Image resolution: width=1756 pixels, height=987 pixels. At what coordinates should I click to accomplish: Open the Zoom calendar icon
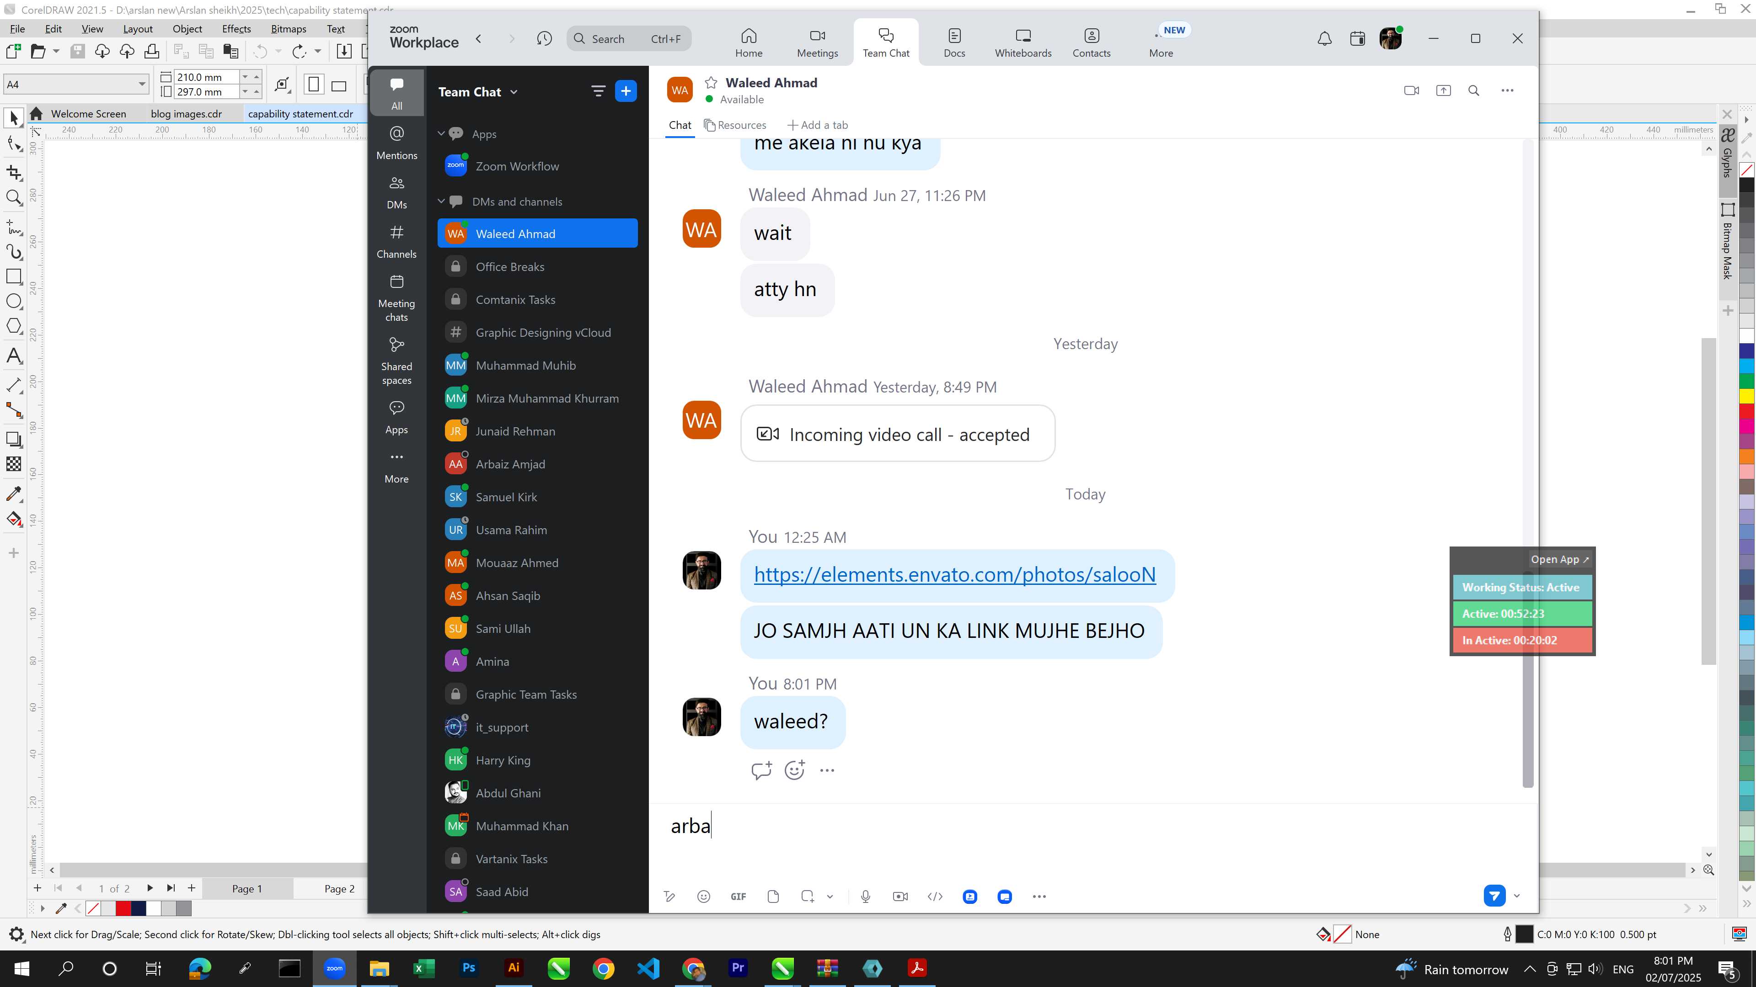[x=1357, y=39]
